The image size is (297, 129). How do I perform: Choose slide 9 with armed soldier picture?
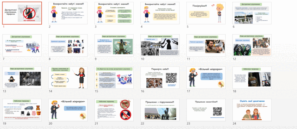[x=114, y=45]
